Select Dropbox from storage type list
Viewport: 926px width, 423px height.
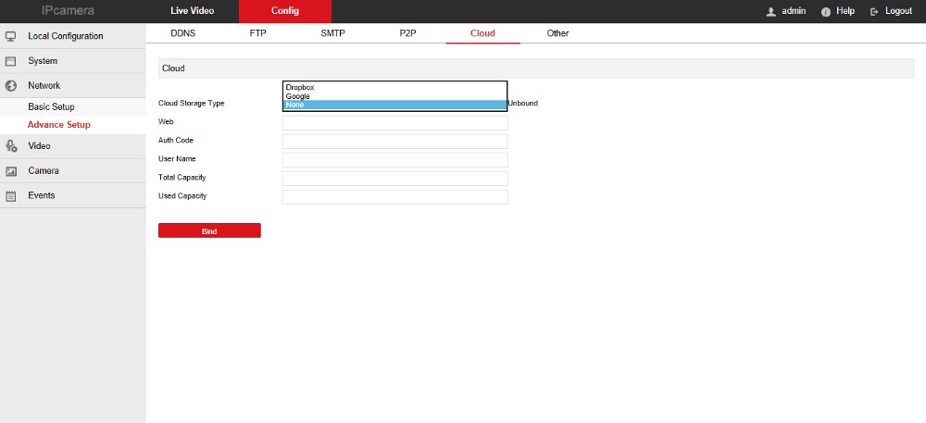(x=395, y=87)
